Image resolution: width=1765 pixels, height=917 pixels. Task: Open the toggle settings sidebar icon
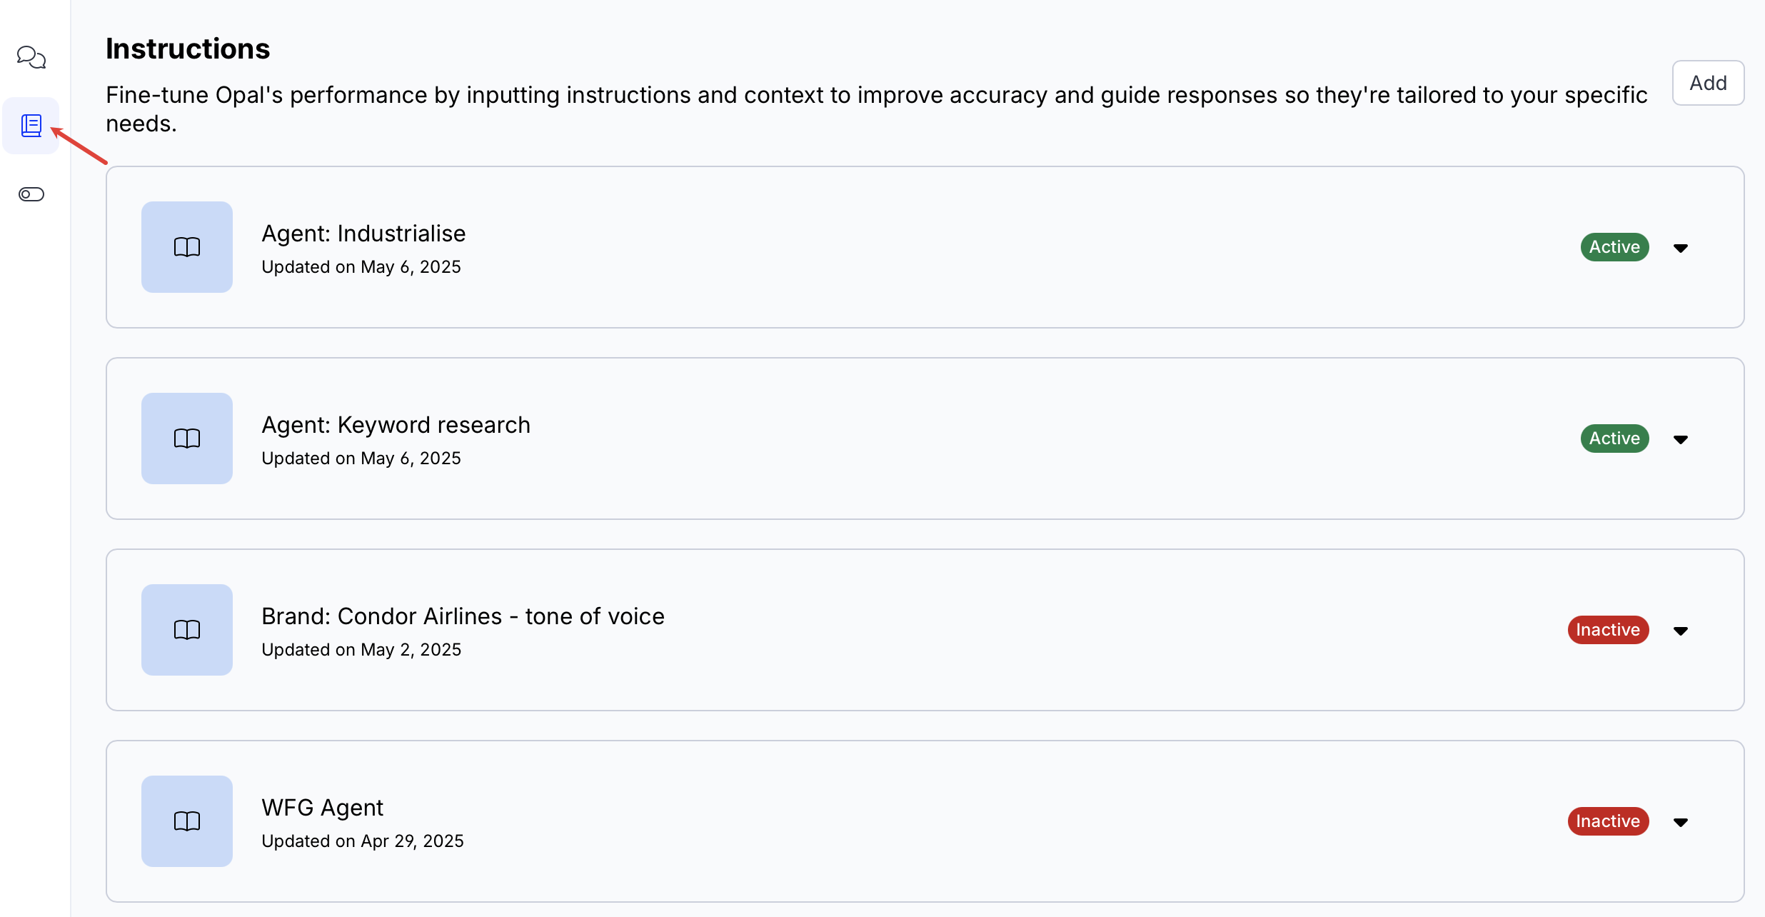pos(31,194)
